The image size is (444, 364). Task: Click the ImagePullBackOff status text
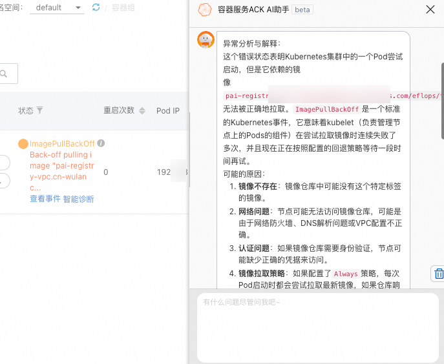click(x=62, y=144)
